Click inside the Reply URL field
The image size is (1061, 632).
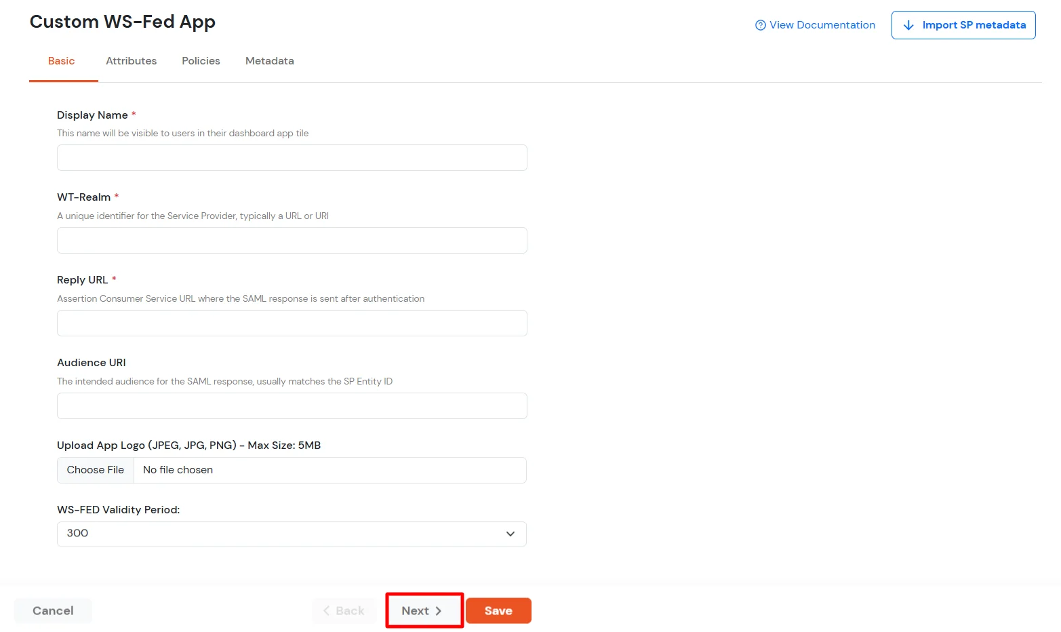click(x=292, y=323)
